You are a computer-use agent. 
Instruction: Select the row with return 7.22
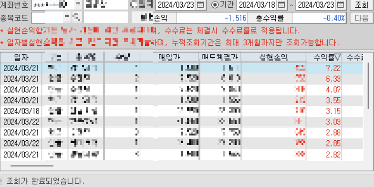[182, 68]
